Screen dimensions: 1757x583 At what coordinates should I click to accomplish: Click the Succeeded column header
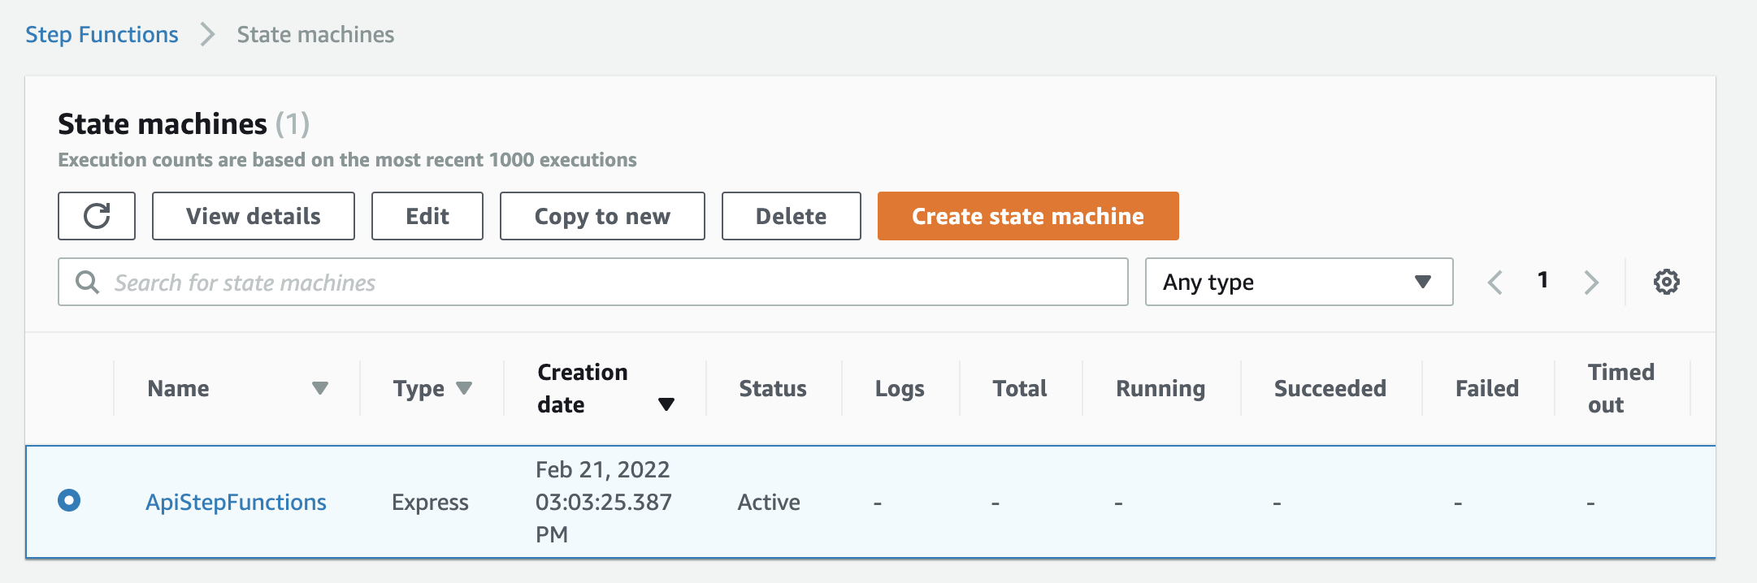point(1330,388)
